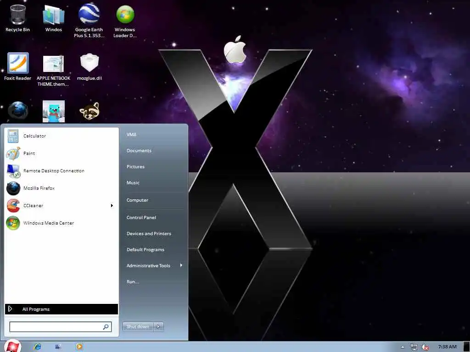Viewport: 470px width, 352px height.
Task: Click the Paint text label
Action: [x=29, y=153]
